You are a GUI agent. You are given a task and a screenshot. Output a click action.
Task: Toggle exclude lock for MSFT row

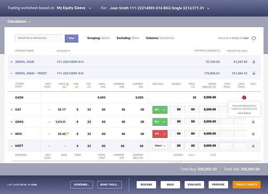pos(253,146)
